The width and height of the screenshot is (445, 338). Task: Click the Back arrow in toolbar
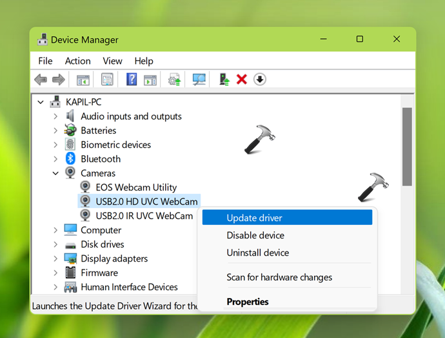click(41, 79)
